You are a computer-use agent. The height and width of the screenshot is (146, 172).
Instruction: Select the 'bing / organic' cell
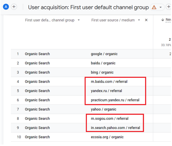coord(102,72)
